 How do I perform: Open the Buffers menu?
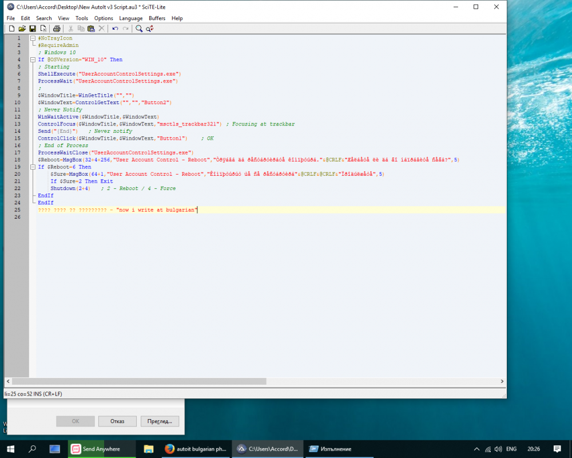coord(157,18)
